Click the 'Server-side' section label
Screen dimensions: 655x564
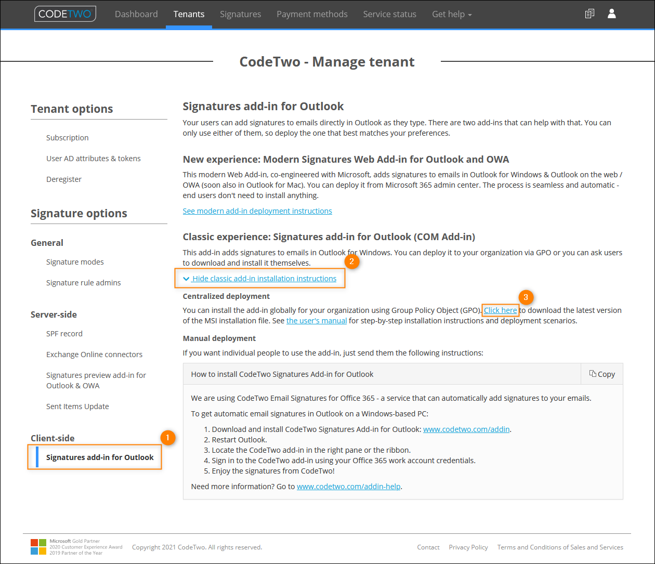[x=54, y=314]
